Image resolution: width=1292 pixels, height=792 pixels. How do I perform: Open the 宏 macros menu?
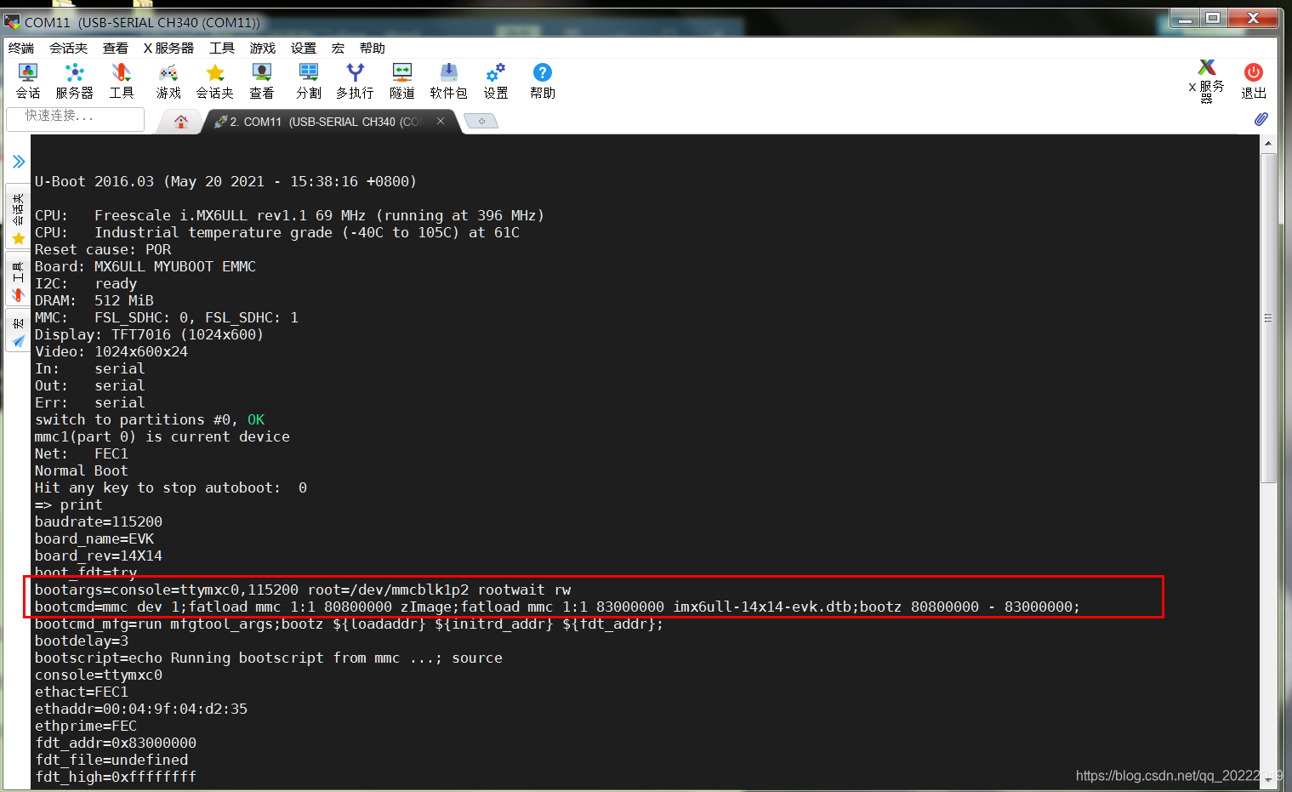[338, 48]
